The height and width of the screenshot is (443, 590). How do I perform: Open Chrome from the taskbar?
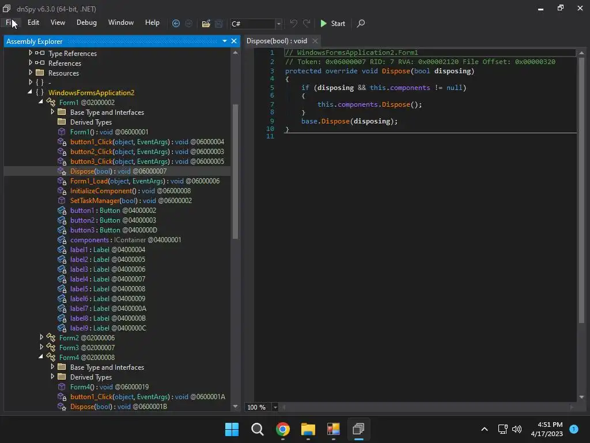tap(282, 429)
